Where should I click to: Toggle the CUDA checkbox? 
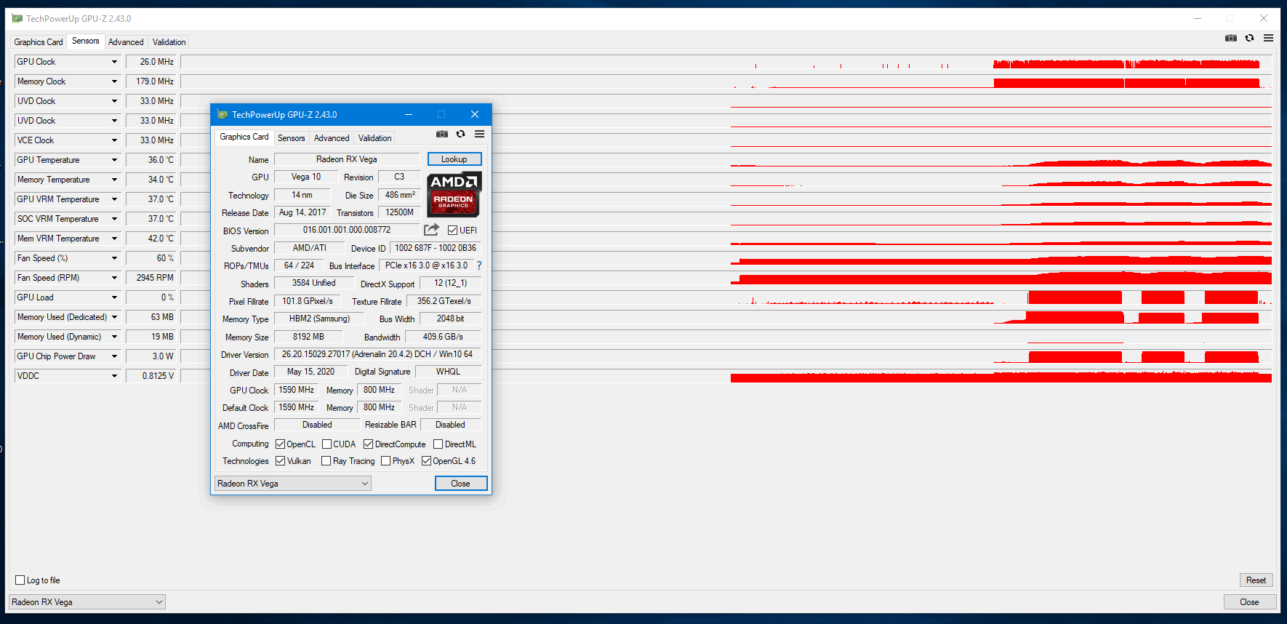click(x=326, y=444)
